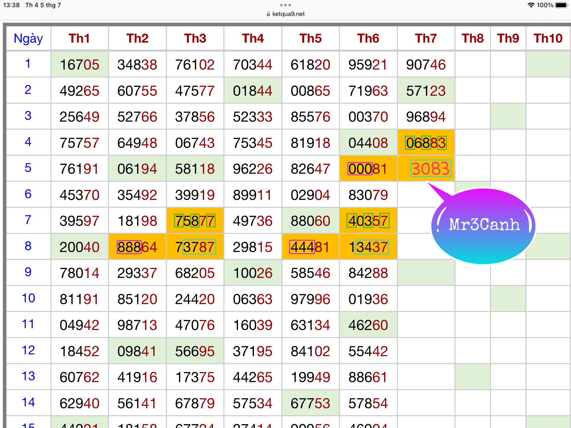Tap the highlighted cell 88864
Viewport: 571px width, 428px height.
[x=137, y=247]
